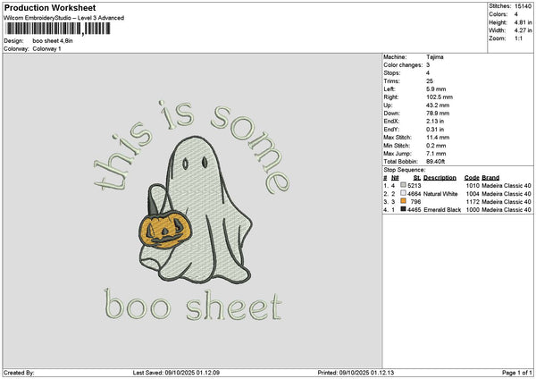The height and width of the screenshot is (379, 536).
Task: Select the Up value '43.2 mm'
Action: click(x=438, y=105)
